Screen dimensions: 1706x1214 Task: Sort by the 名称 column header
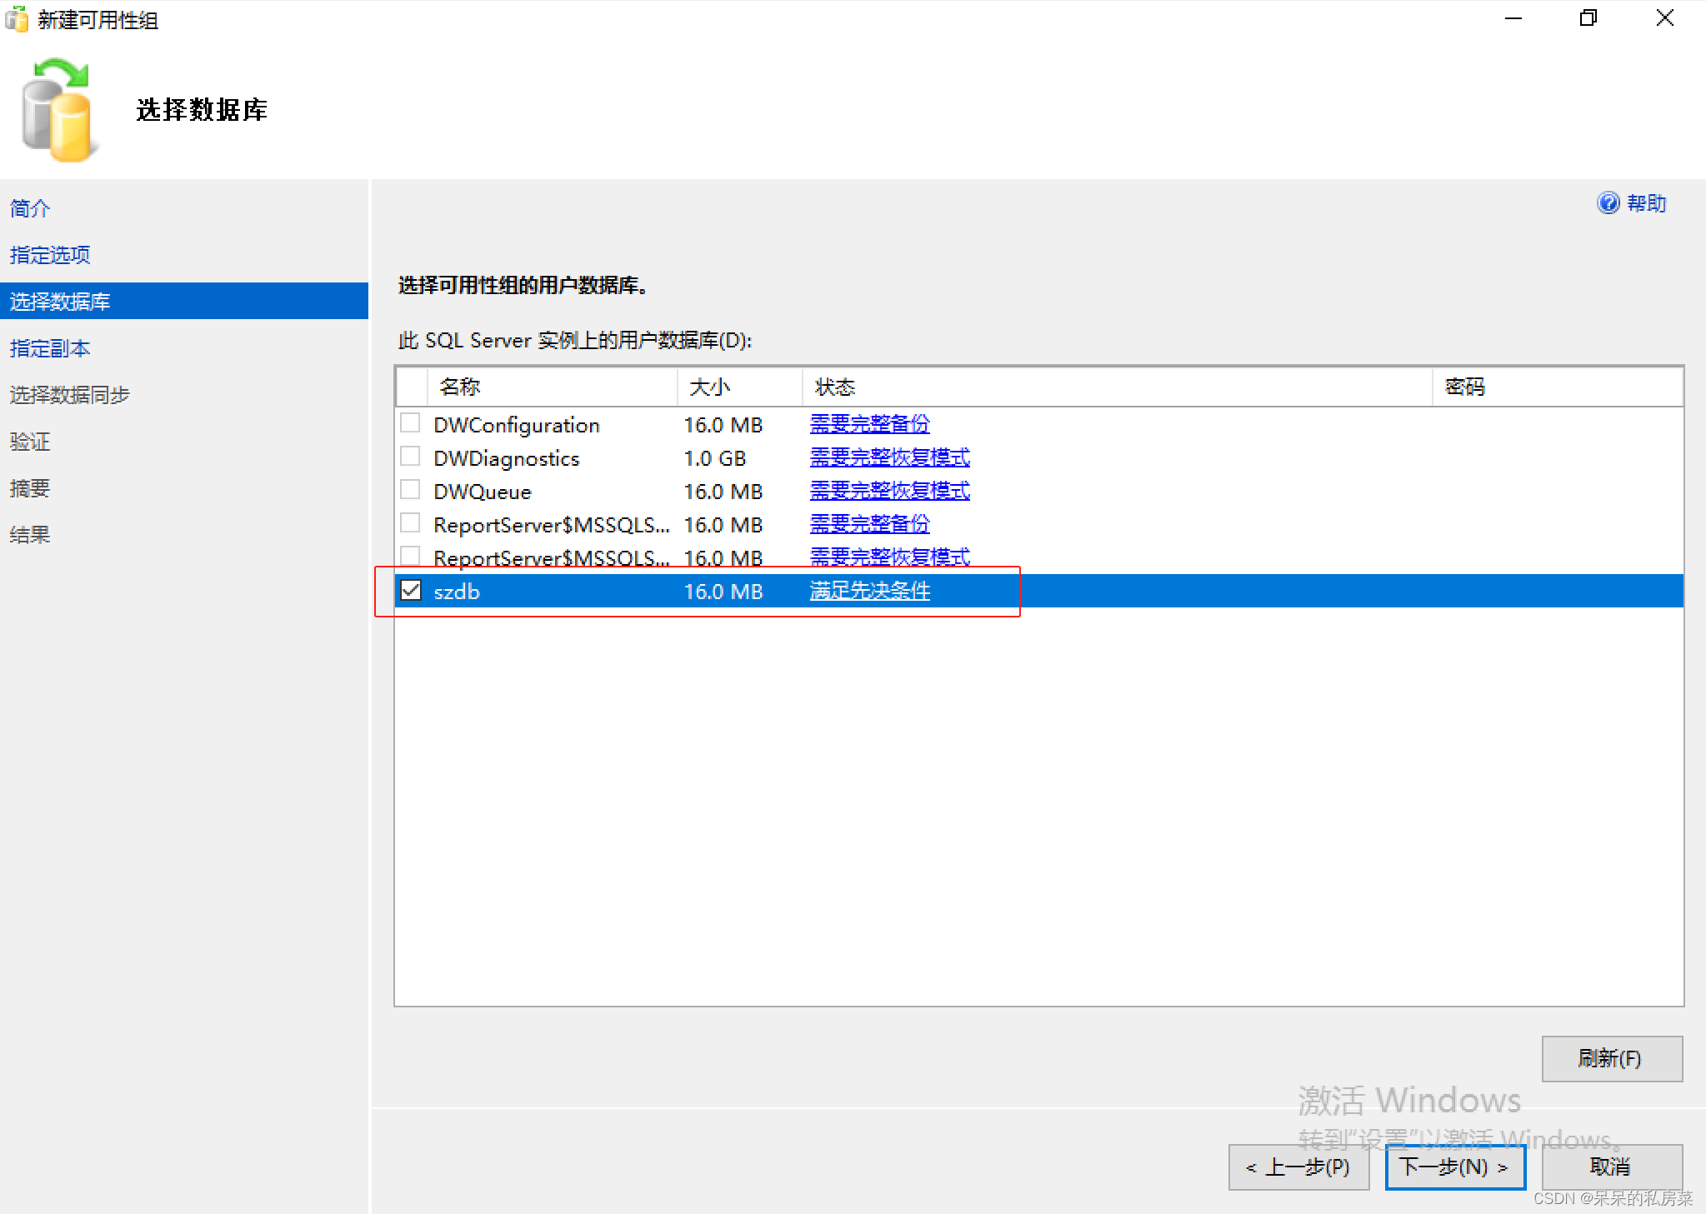click(x=552, y=387)
